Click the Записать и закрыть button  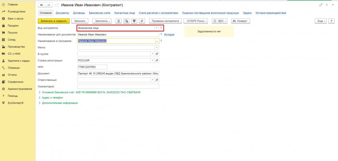point(53,21)
